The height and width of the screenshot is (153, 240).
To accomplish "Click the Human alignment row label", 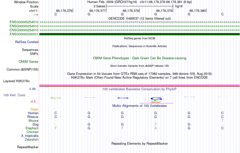I will pos(33,113).
